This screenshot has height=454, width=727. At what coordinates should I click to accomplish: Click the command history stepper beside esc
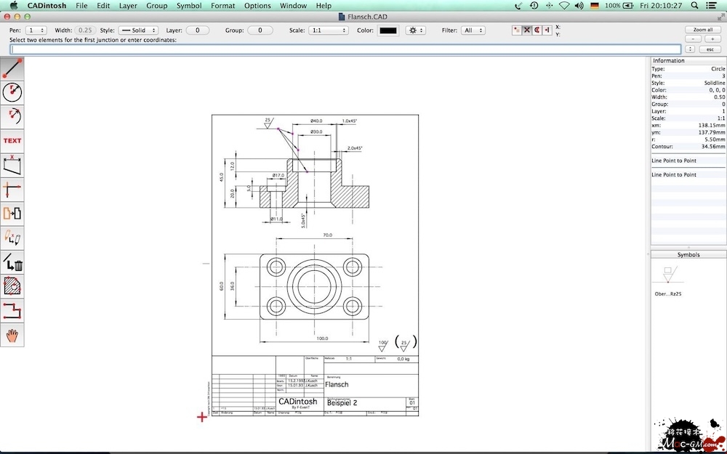[x=691, y=49]
